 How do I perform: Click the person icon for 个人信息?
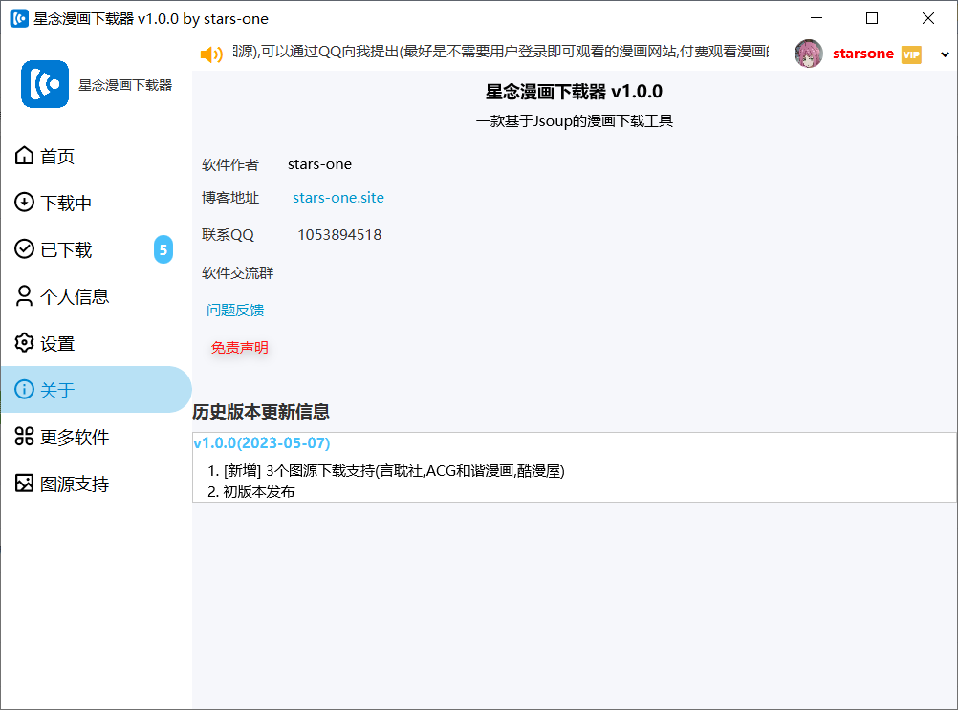coord(25,296)
